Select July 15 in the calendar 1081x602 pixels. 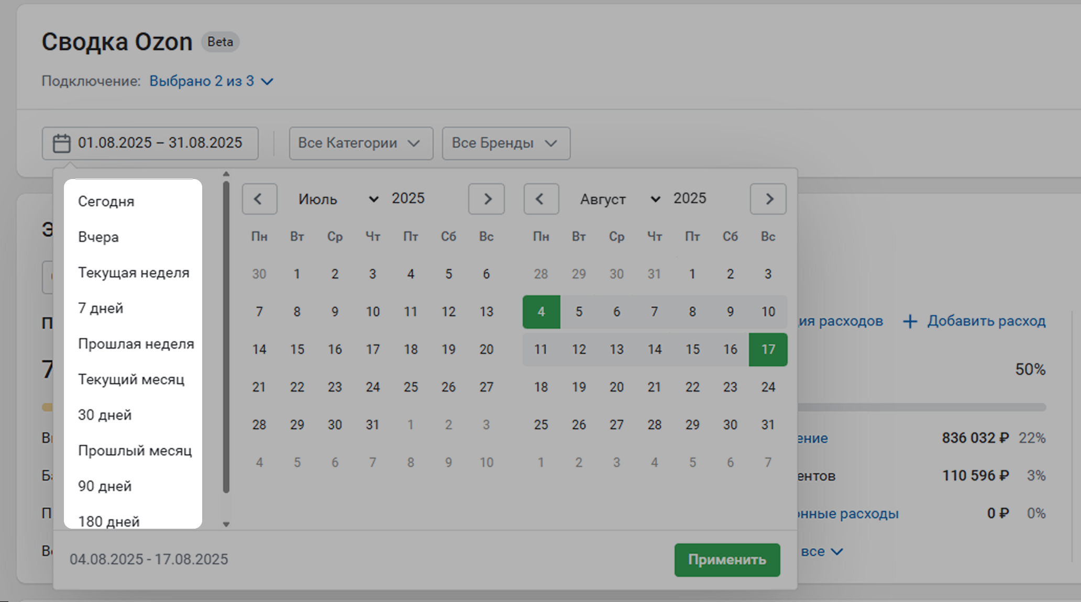(x=297, y=349)
